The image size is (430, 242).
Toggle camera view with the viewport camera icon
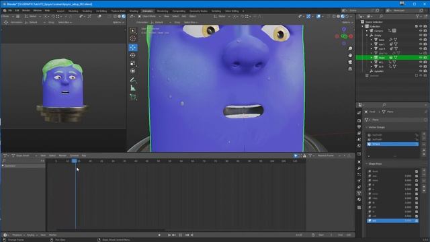350,63
